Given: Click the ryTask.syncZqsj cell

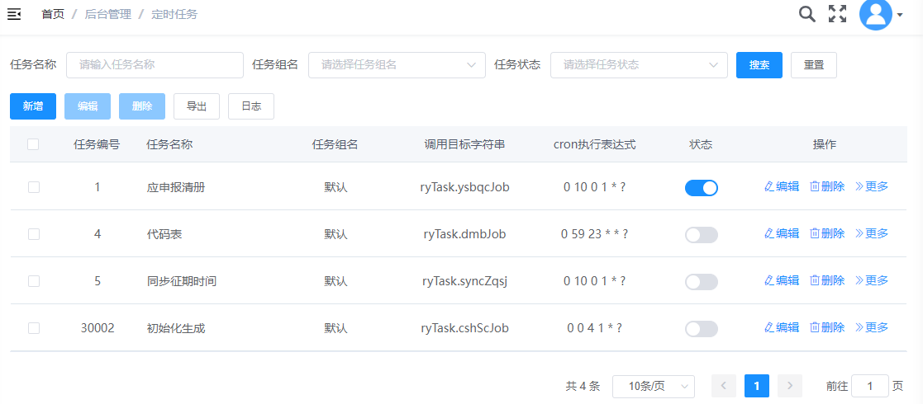Looking at the screenshot, I should click(x=465, y=281).
